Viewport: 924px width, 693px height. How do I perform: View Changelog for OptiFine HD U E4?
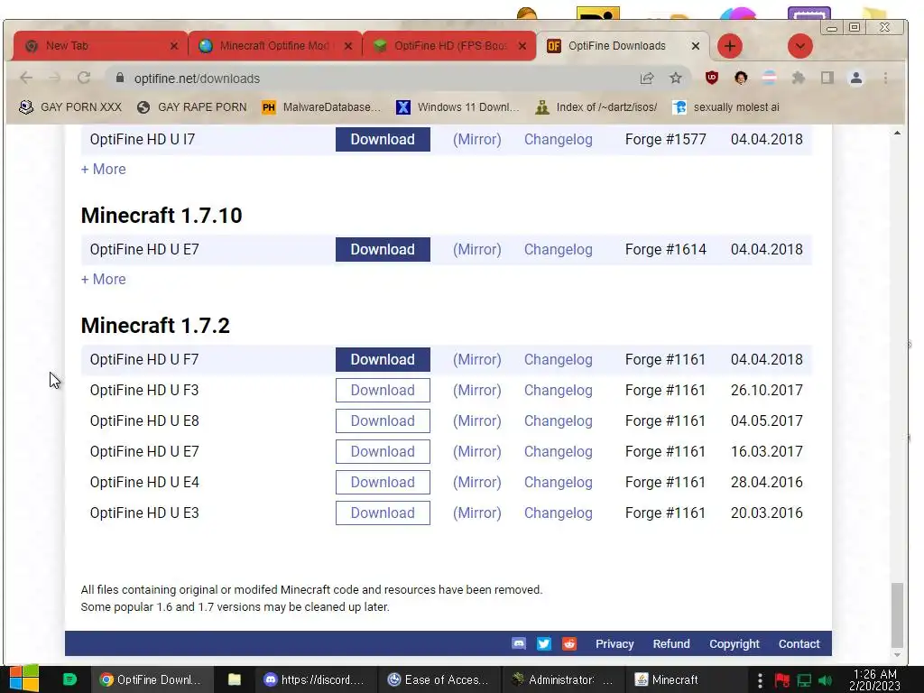click(x=558, y=482)
